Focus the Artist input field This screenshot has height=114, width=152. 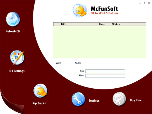pos(105,71)
